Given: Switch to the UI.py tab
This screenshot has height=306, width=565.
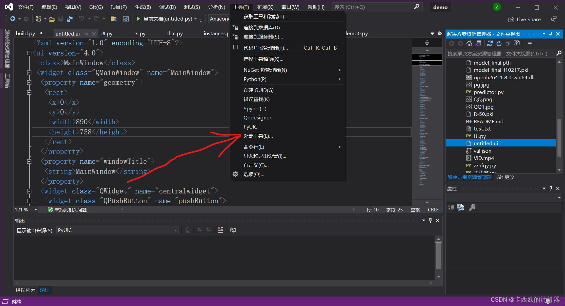Looking at the screenshot, I should (x=107, y=33).
